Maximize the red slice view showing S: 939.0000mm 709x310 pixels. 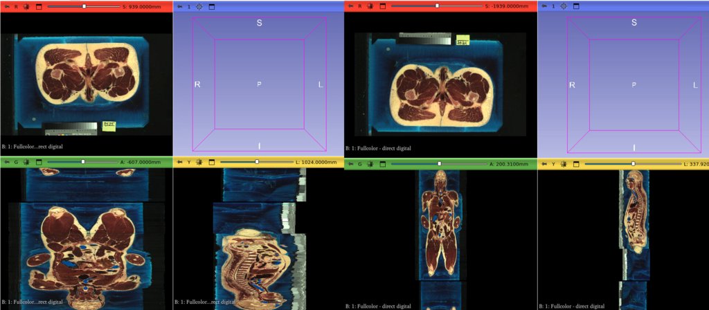click(39, 6)
